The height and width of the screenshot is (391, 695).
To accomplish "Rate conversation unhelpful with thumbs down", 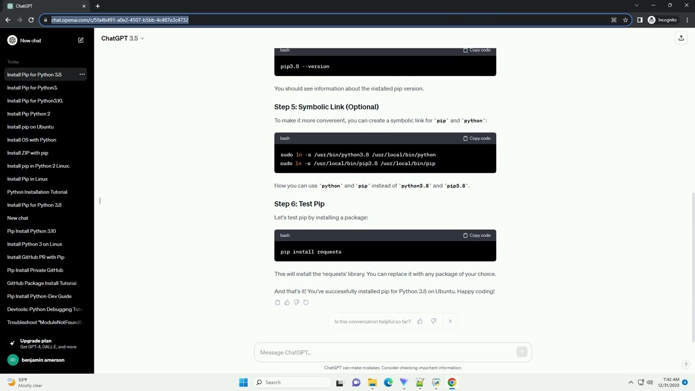I will pyautogui.click(x=433, y=321).
